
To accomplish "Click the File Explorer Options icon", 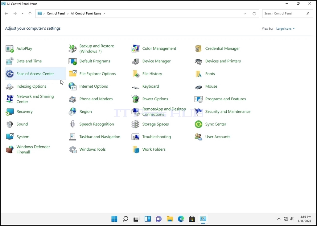I will coord(72,74).
